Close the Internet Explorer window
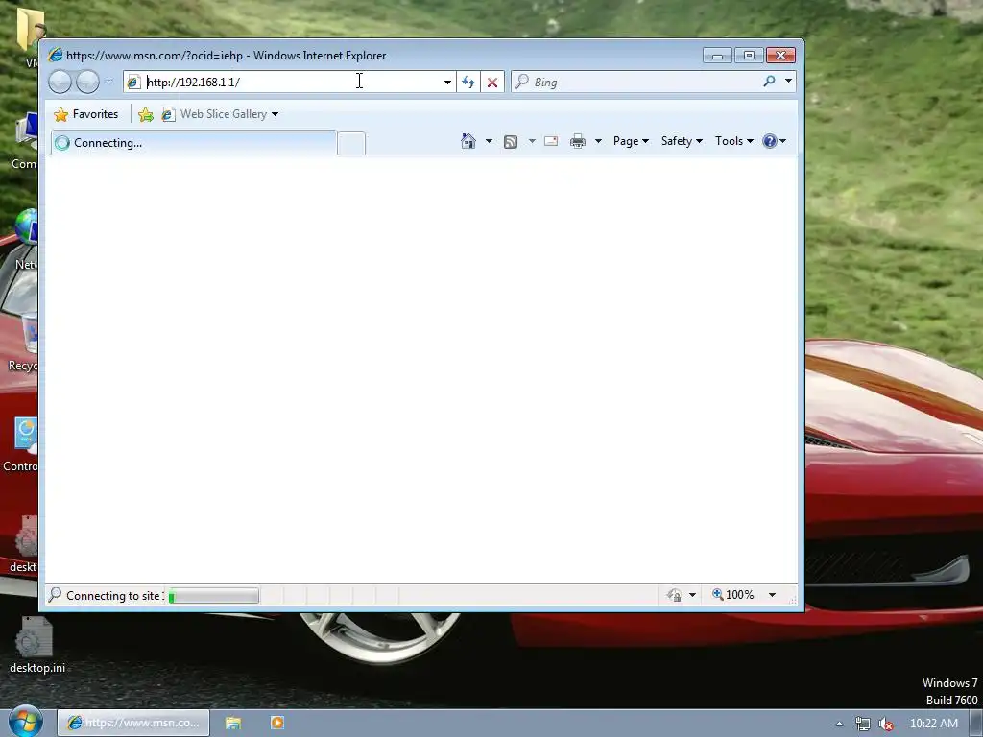Screen dimensions: 983x737 pyautogui.click(x=781, y=56)
